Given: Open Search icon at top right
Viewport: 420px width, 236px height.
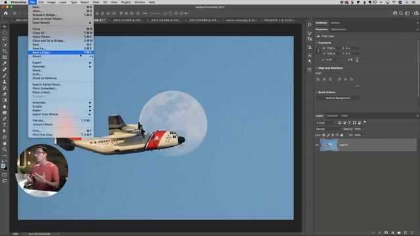Looking at the screenshot, I should click(x=401, y=13).
